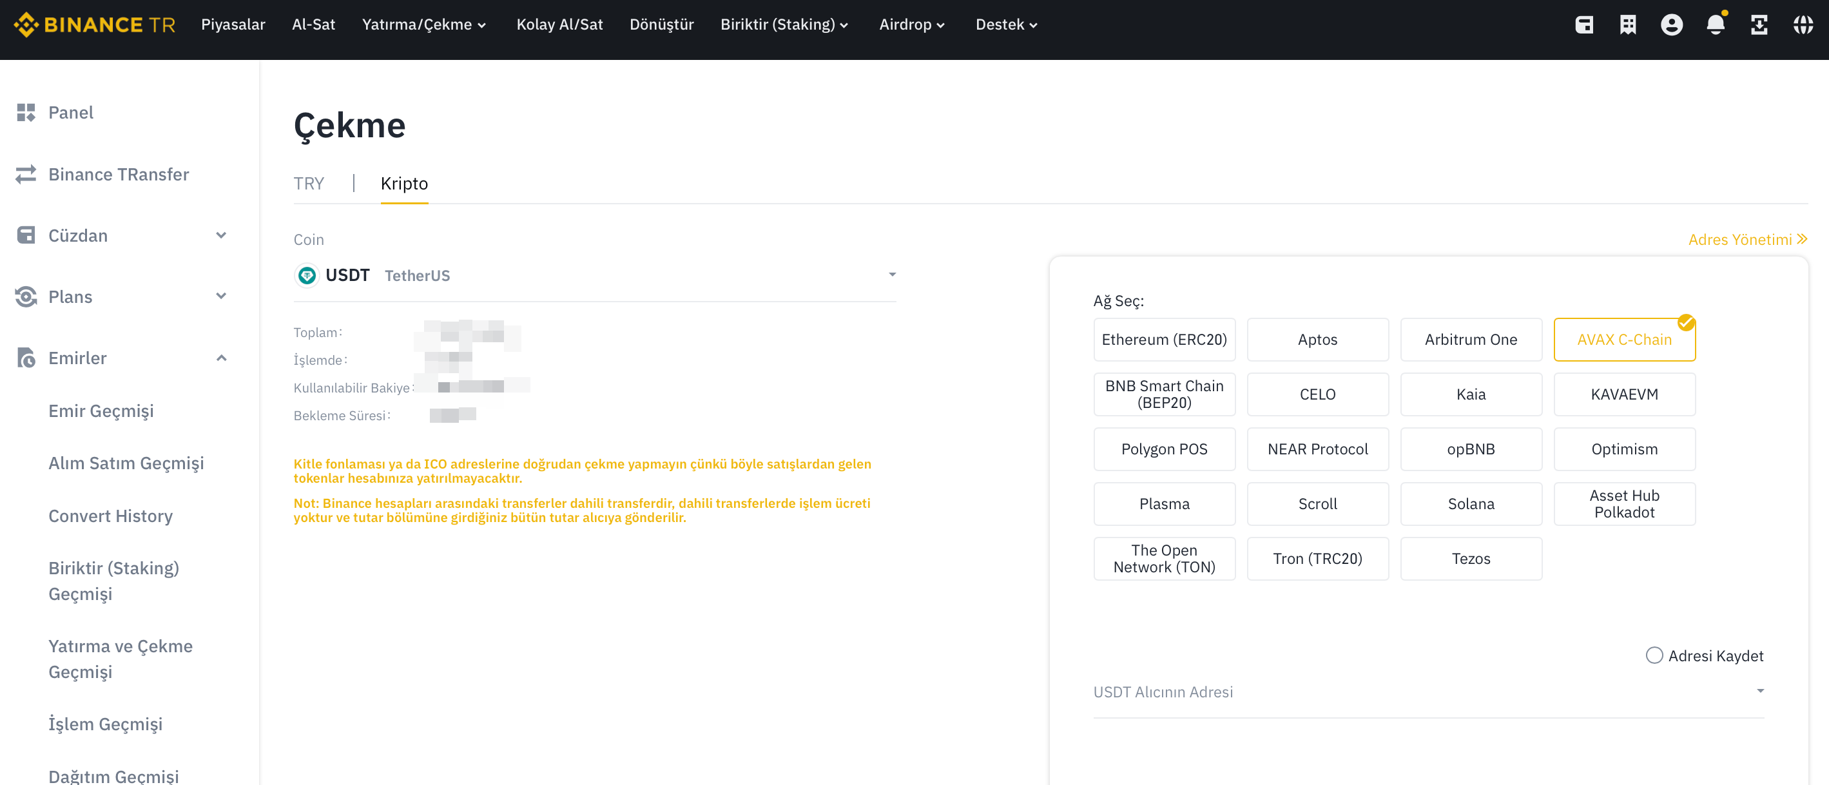Click the Binance TRansfer arrows icon
1829x785 pixels.
click(26, 174)
